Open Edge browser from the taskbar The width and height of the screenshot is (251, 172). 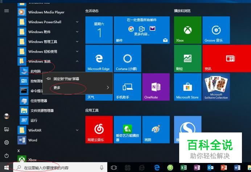coord(157,168)
